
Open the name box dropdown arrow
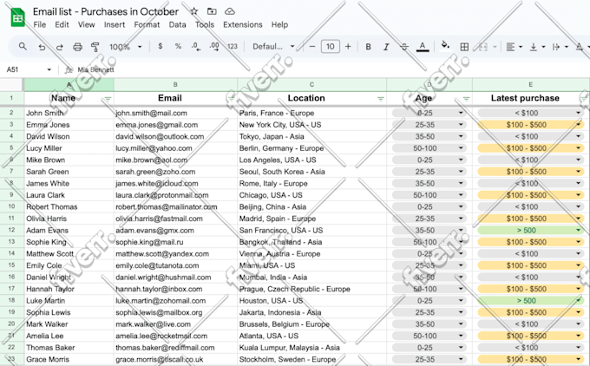click(49, 69)
